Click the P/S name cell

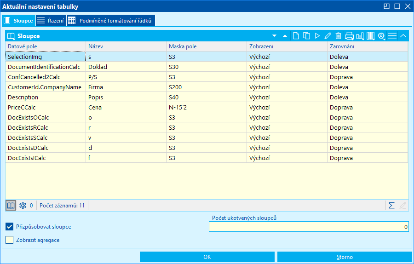pyautogui.click(x=126, y=77)
